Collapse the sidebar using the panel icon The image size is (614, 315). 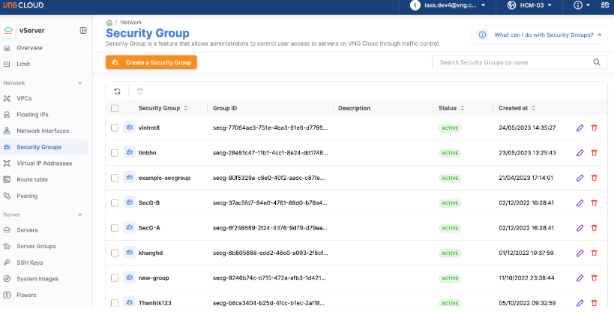pos(83,31)
